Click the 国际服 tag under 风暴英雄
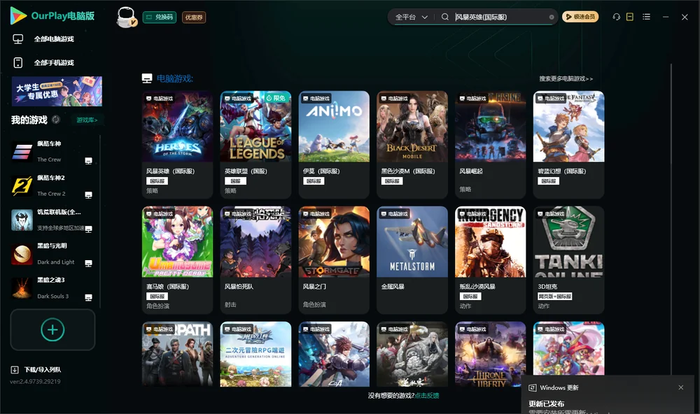 (157, 181)
